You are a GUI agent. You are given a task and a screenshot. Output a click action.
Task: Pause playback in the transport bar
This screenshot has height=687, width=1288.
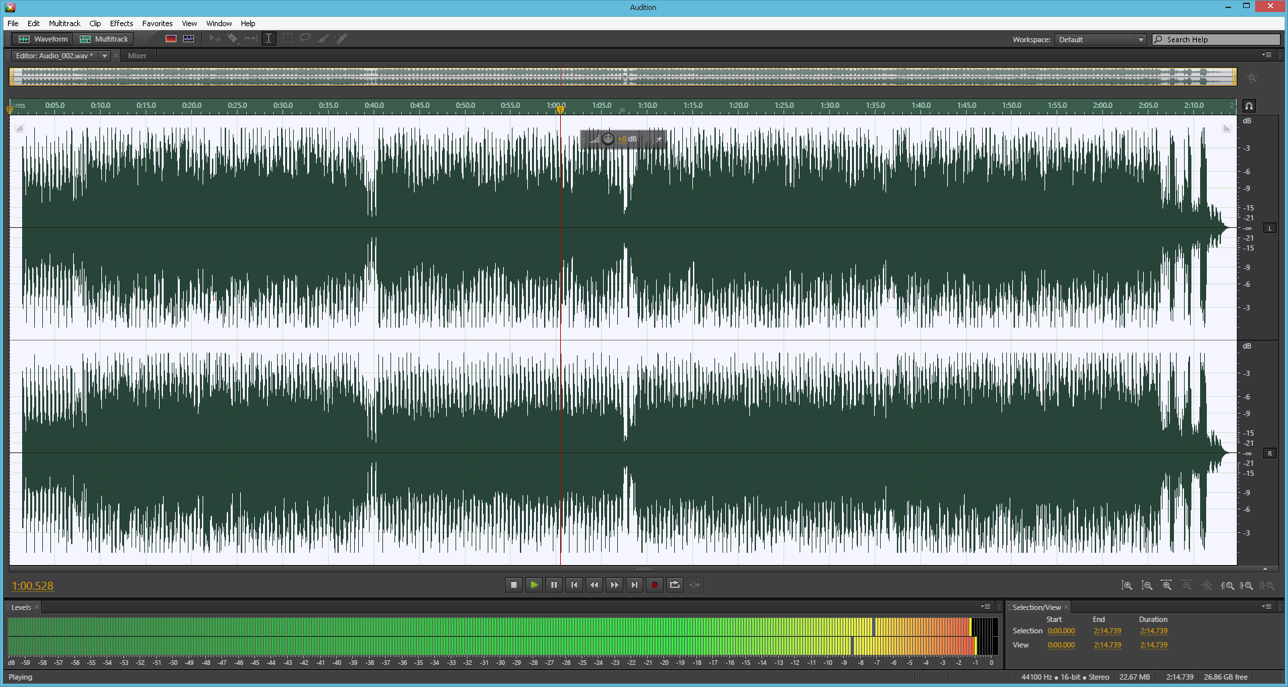(x=554, y=585)
